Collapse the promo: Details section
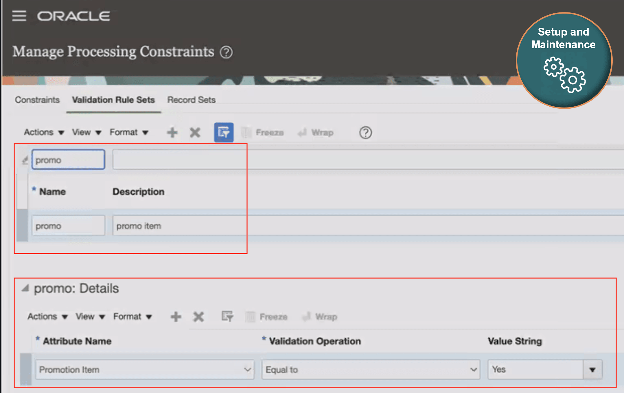Image resolution: width=624 pixels, height=393 pixels. tap(25, 288)
